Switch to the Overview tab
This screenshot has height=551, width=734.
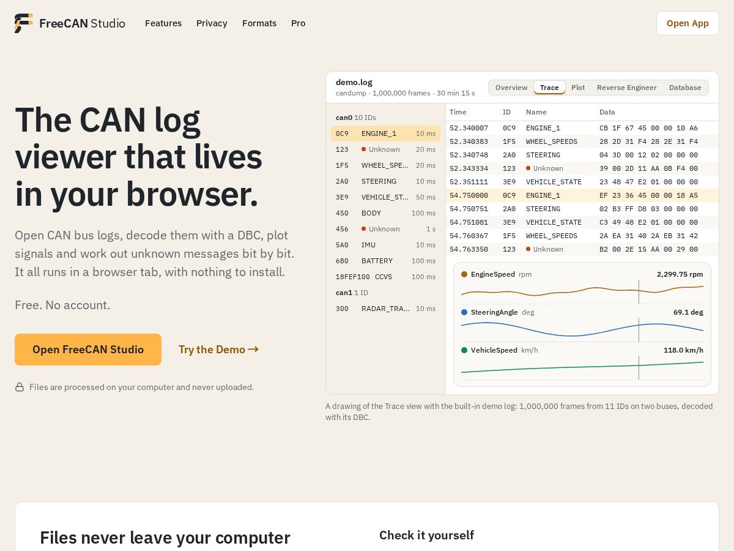click(x=511, y=88)
